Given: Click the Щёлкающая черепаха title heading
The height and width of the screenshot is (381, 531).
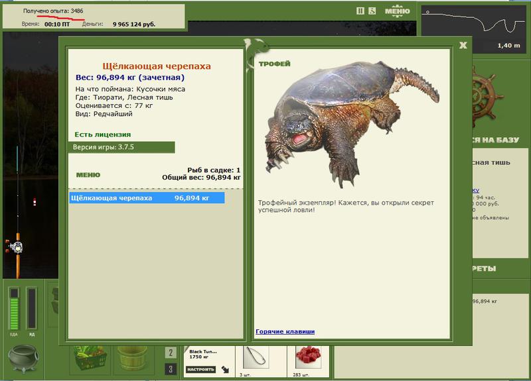Looking at the screenshot, I should coord(157,66).
